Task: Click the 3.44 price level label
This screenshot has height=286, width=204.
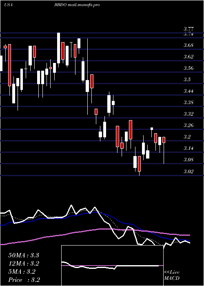Action: [188, 91]
